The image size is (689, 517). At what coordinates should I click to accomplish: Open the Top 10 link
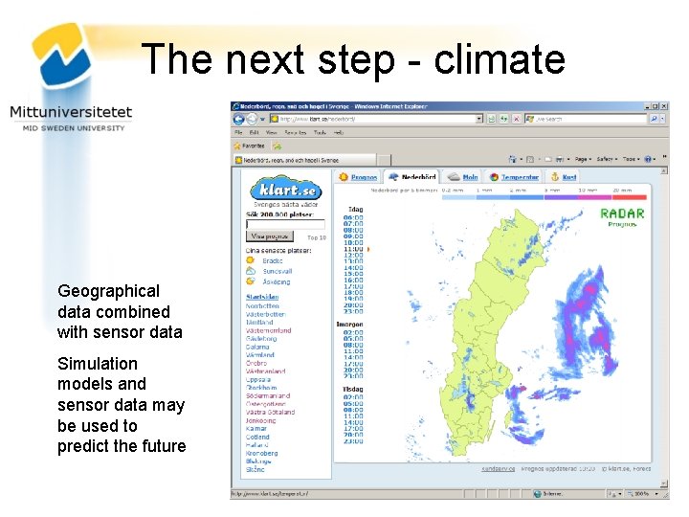[x=317, y=237]
